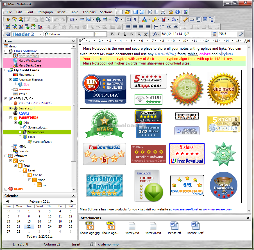Image resolution: width=254 pixels, height=250 pixels.
Task: Toggle show paragraph marks (pilcrow) icon
Action: 135,19
